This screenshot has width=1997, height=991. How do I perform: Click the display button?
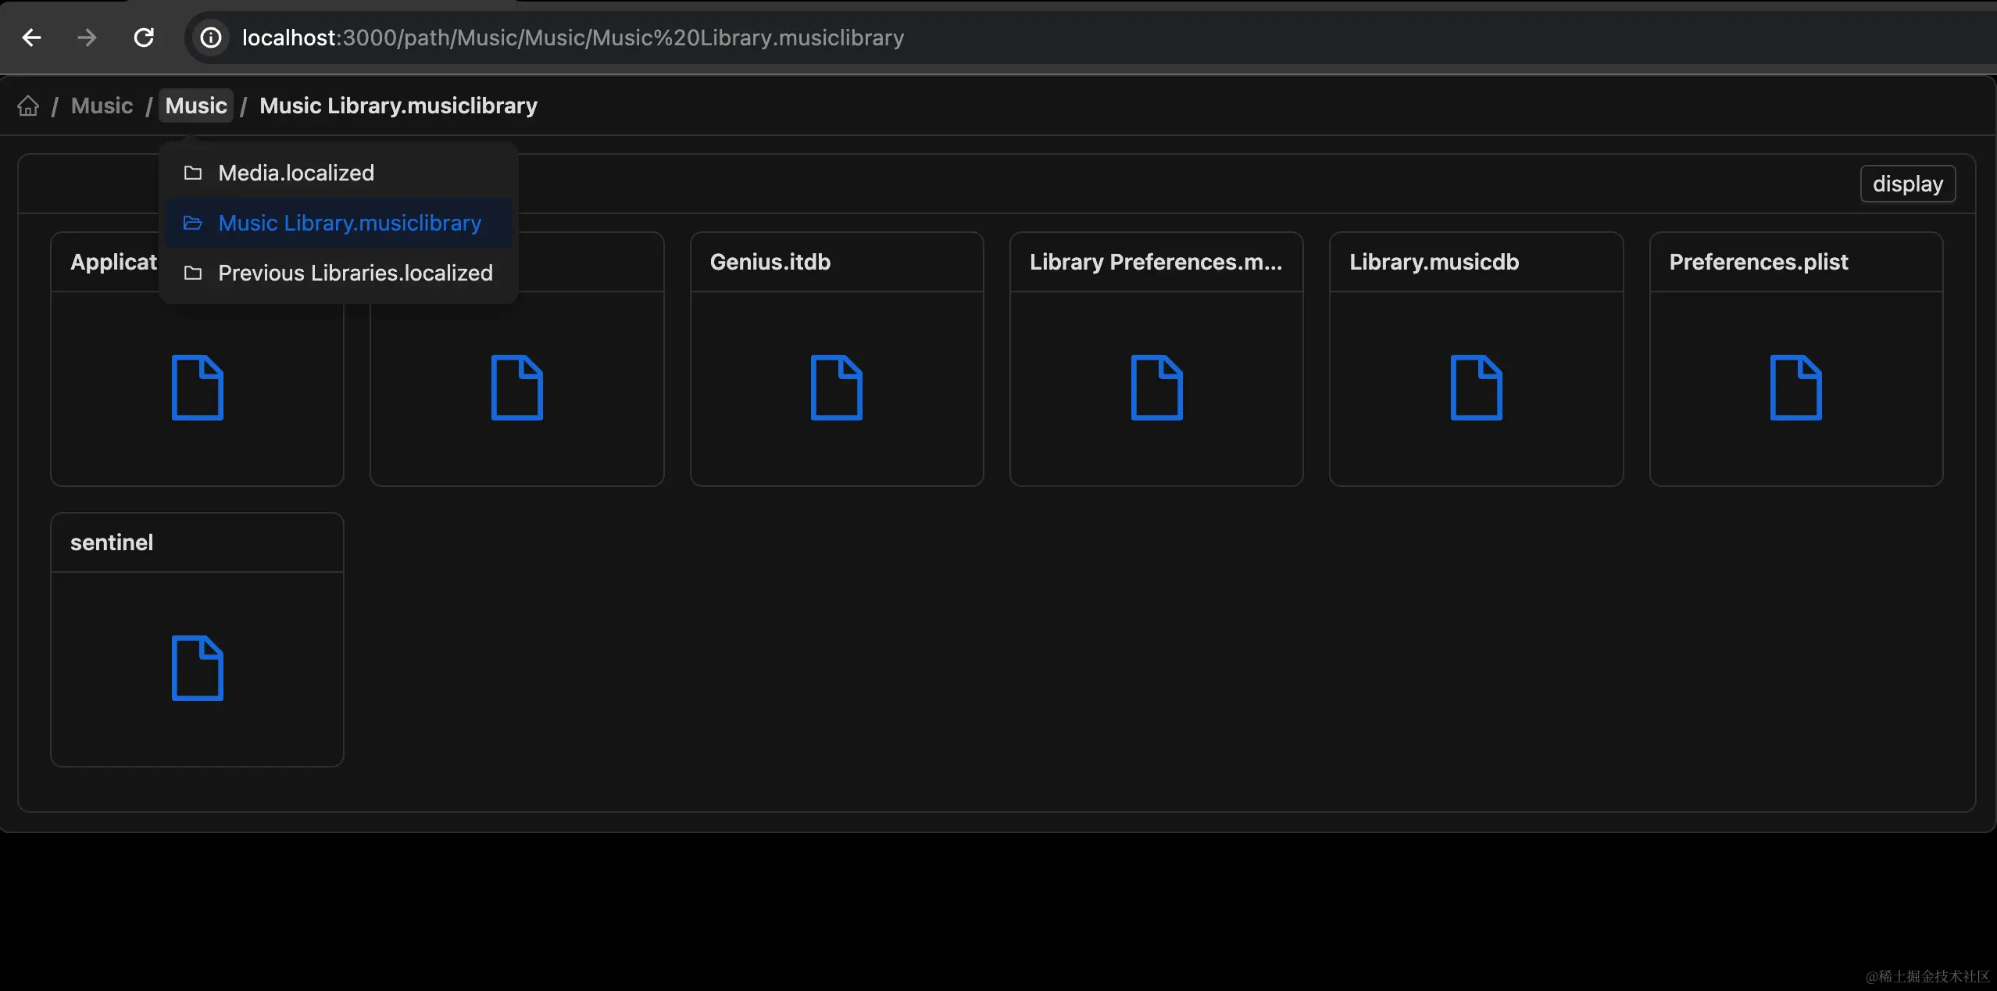[x=1907, y=184]
